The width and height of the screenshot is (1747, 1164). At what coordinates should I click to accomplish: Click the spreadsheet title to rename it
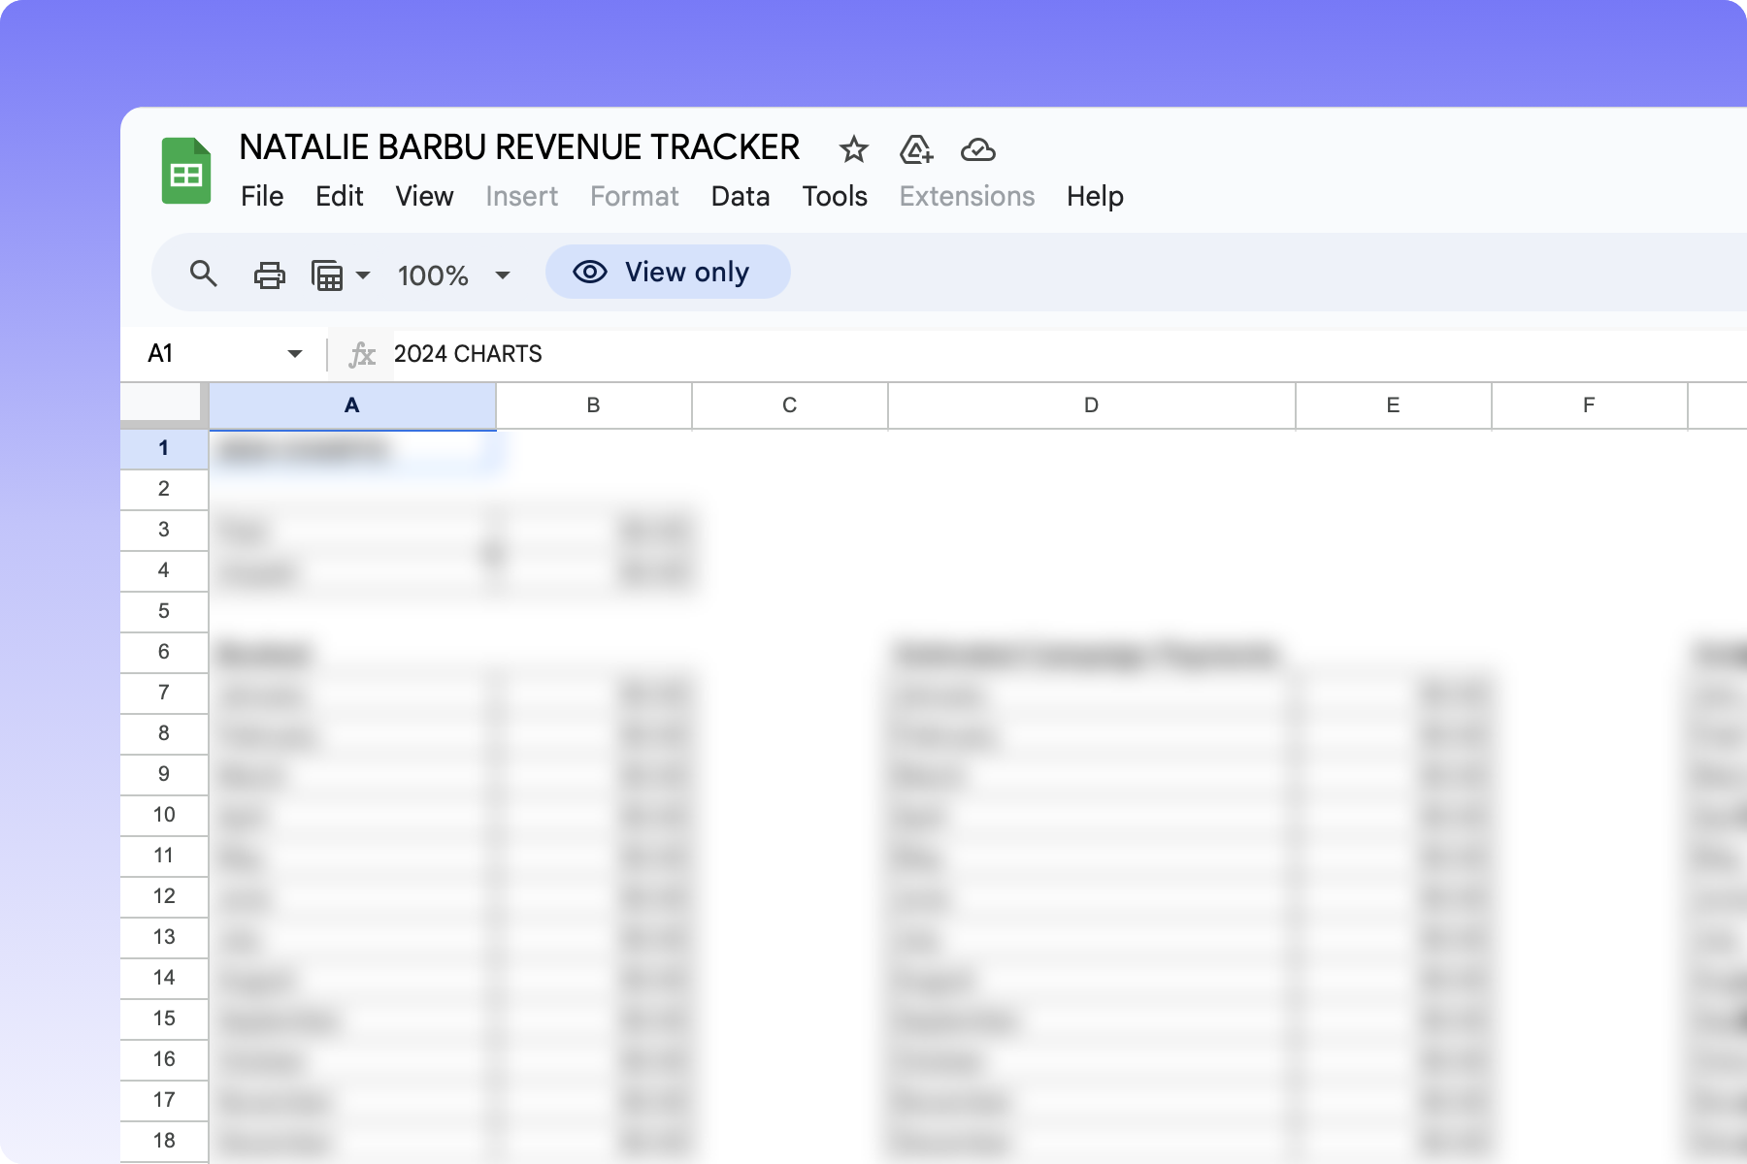520,146
